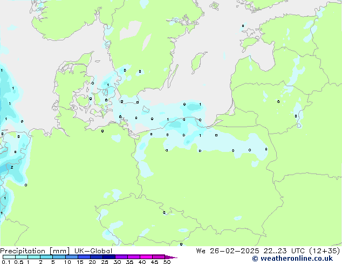Click the '15' legend scale label
The height and width of the screenshot is (264, 342).
coord(80,262)
